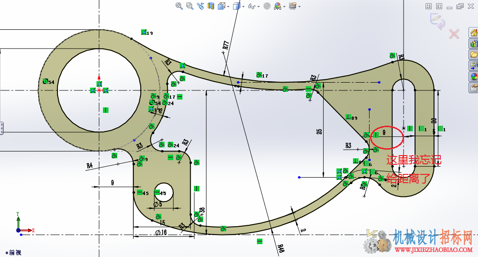Open the Design Library books icon
This screenshot has width=478, height=257.
click(474, 44)
